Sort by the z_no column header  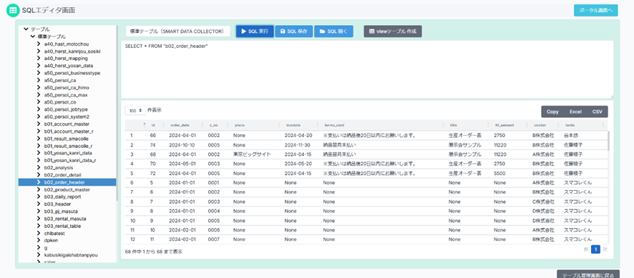pyautogui.click(x=218, y=125)
